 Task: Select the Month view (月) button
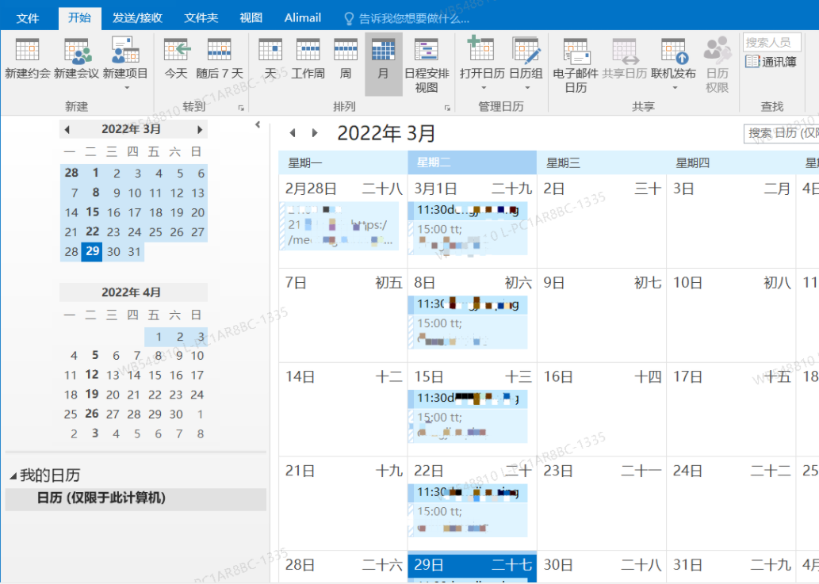click(383, 63)
